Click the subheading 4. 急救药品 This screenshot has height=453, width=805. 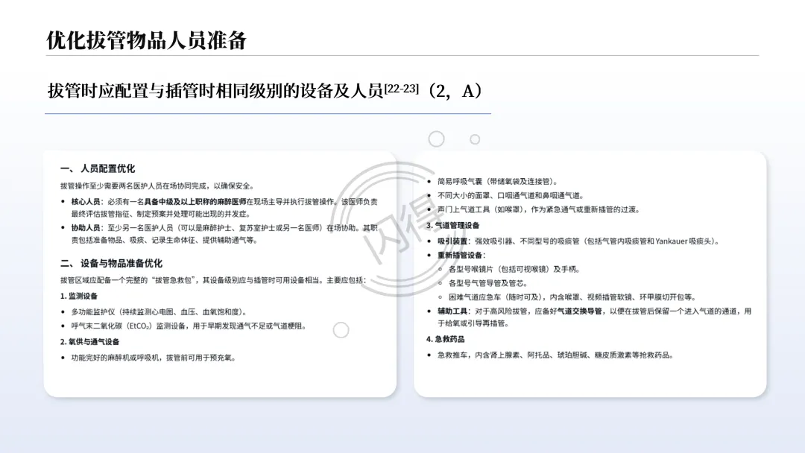(446, 339)
